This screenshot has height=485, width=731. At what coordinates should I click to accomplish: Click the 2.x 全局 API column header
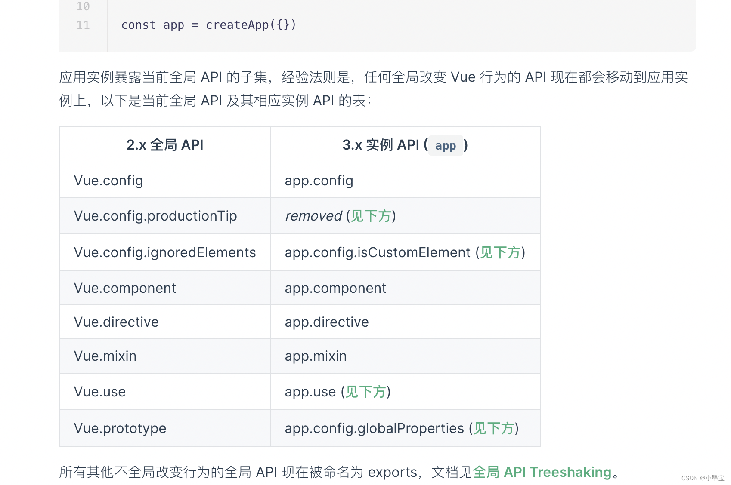click(165, 145)
